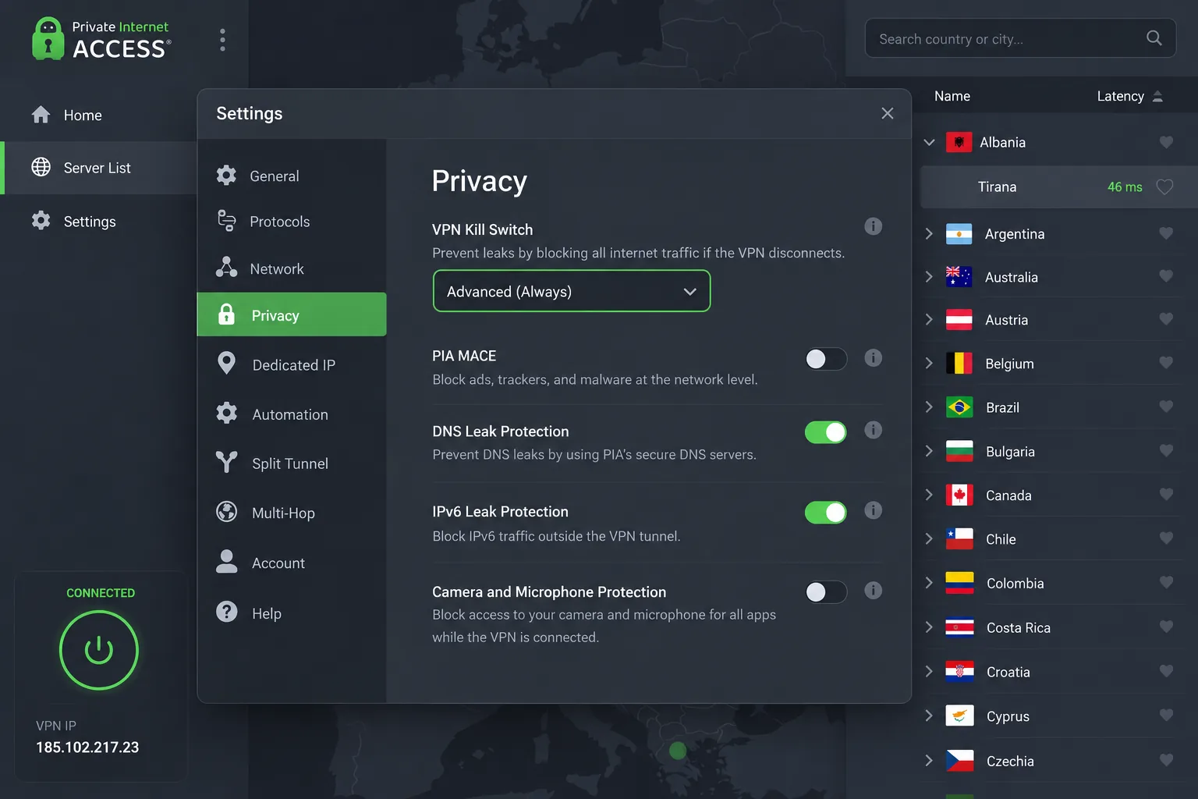
Task: Click the Chile country name
Action: [1001, 539]
